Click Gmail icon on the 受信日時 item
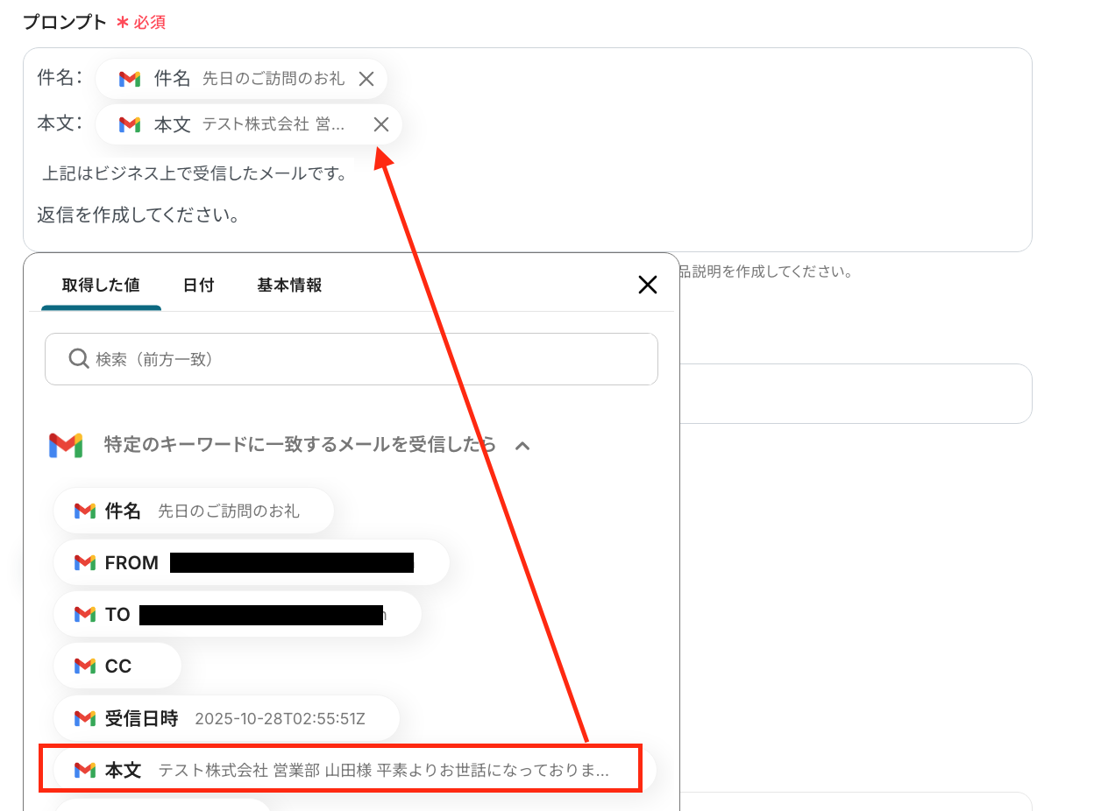The height and width of the screenshot is (811, 1094). pos(85,718)
